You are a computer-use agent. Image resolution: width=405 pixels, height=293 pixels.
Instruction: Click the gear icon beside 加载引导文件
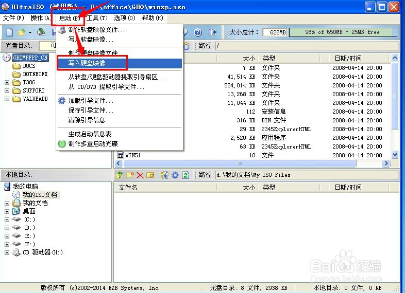click(62, 101)
